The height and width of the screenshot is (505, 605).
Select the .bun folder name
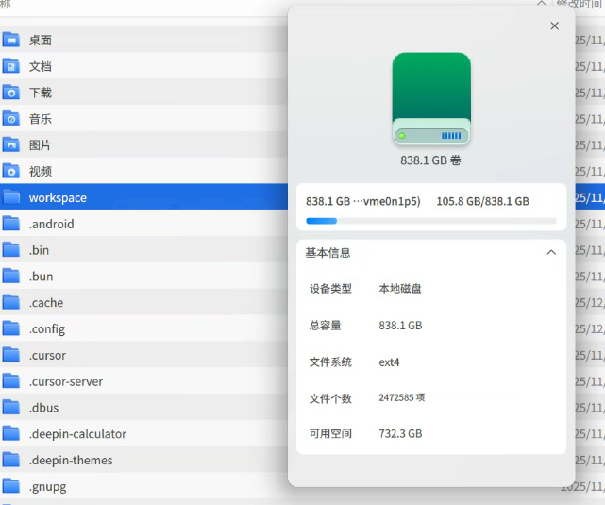41,277
